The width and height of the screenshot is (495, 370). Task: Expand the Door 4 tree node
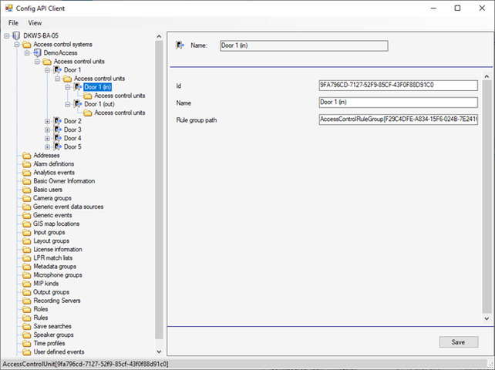pyautogui.click(x=48, y=138)
